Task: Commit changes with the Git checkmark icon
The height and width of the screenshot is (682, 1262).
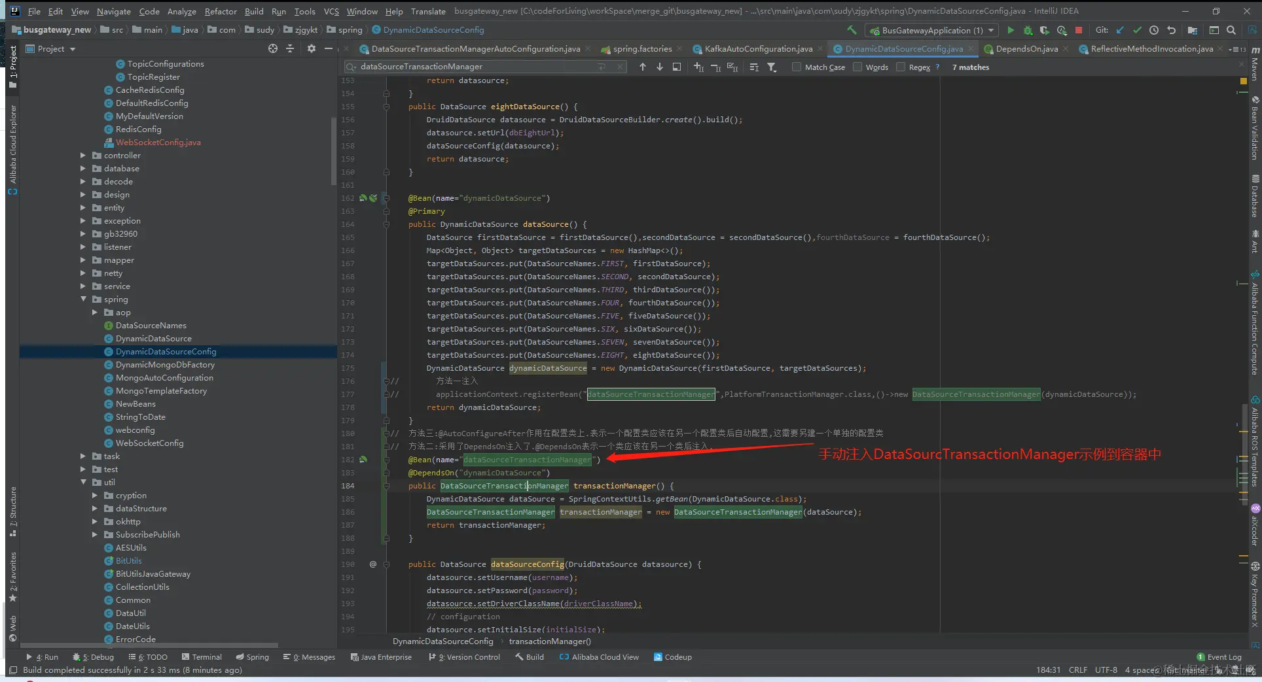Action: 1137,30
